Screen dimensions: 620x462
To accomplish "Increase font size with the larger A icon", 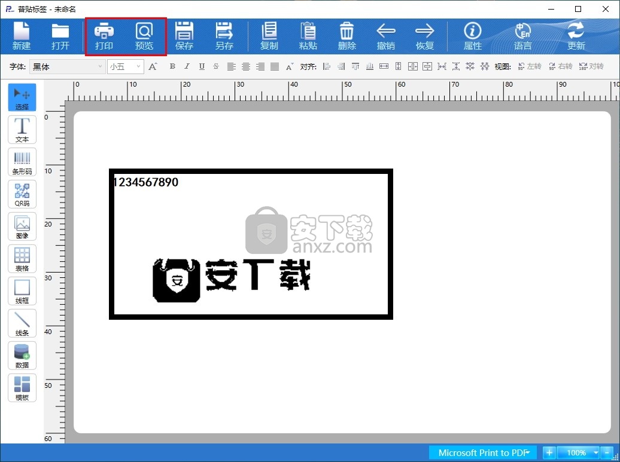I will 153,66.
